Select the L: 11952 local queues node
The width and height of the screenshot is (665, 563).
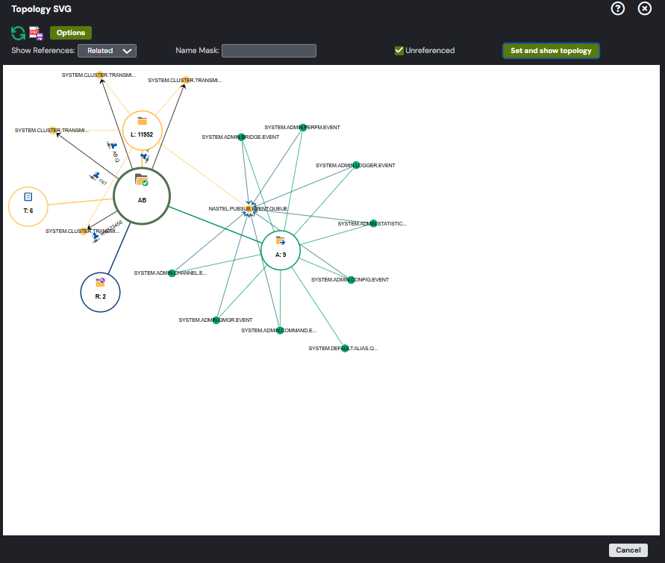click(x=142, y=130)
